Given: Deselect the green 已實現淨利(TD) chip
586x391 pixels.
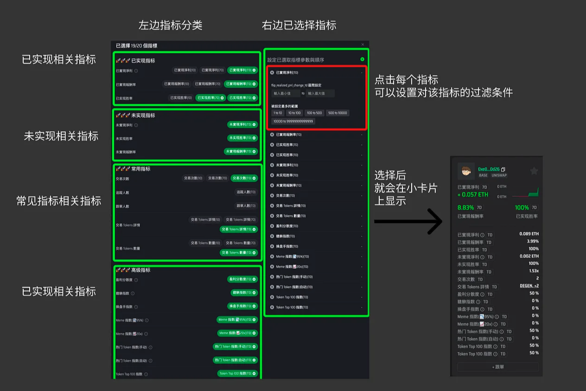Looking at the screenshot, I should click(x=242, y=71).
